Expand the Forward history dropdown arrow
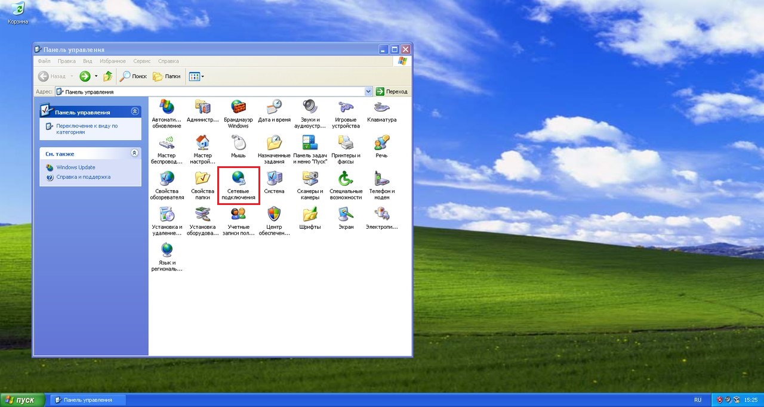 (95, 76)
